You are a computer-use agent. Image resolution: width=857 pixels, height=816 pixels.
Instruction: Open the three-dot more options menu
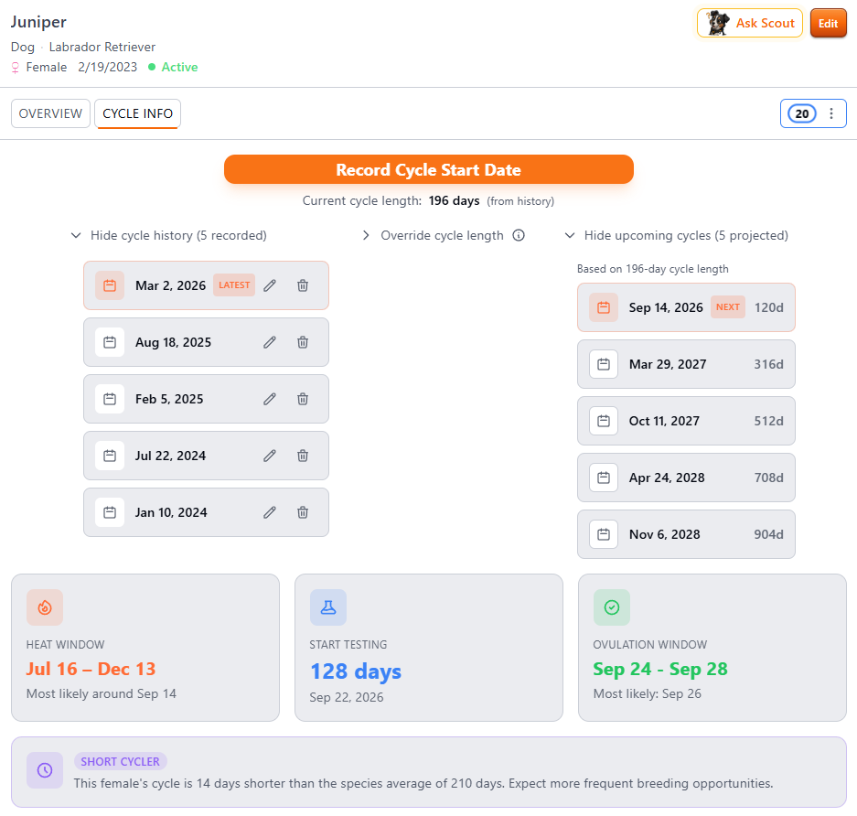(x=831, y=113)
